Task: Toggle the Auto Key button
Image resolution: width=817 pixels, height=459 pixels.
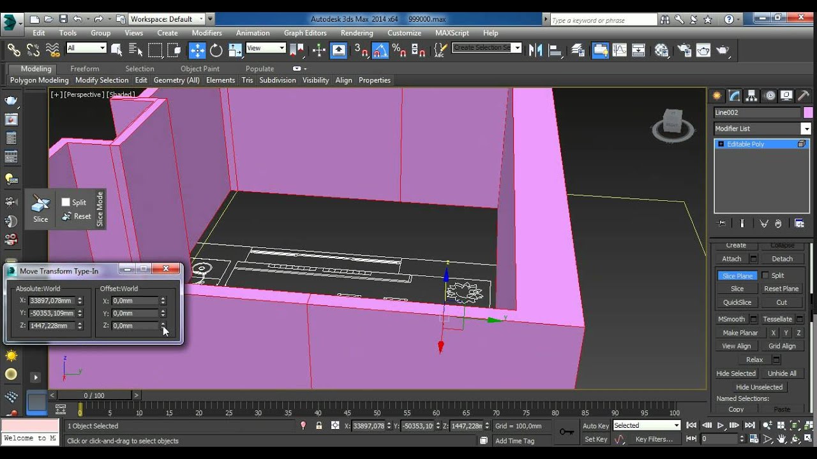Action: pos(596,426)
